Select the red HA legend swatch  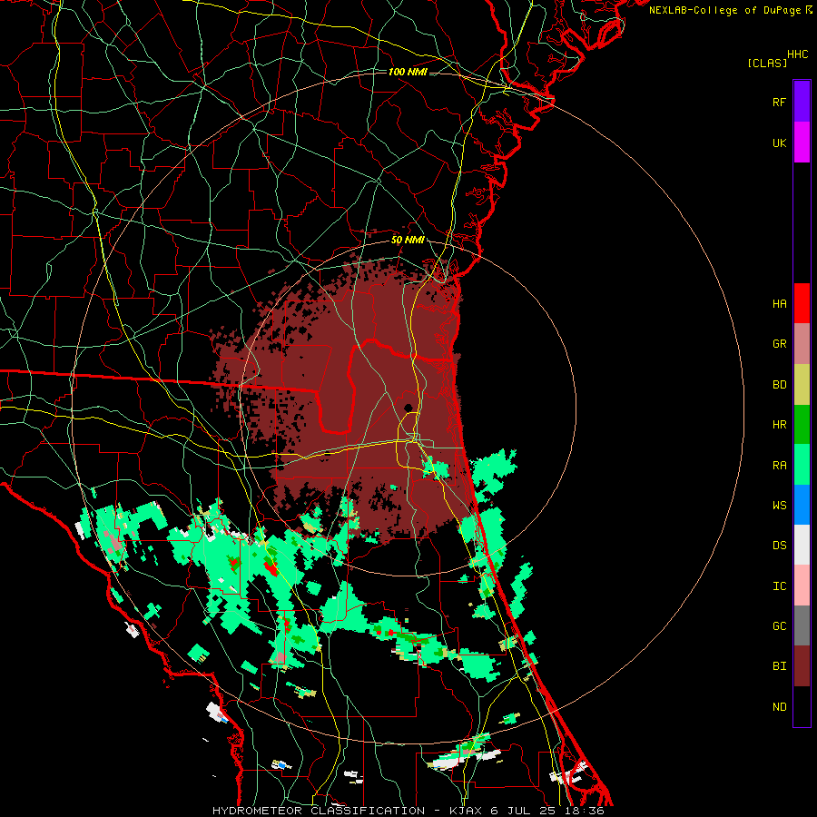pyautogui.click(x=802, y=303)
